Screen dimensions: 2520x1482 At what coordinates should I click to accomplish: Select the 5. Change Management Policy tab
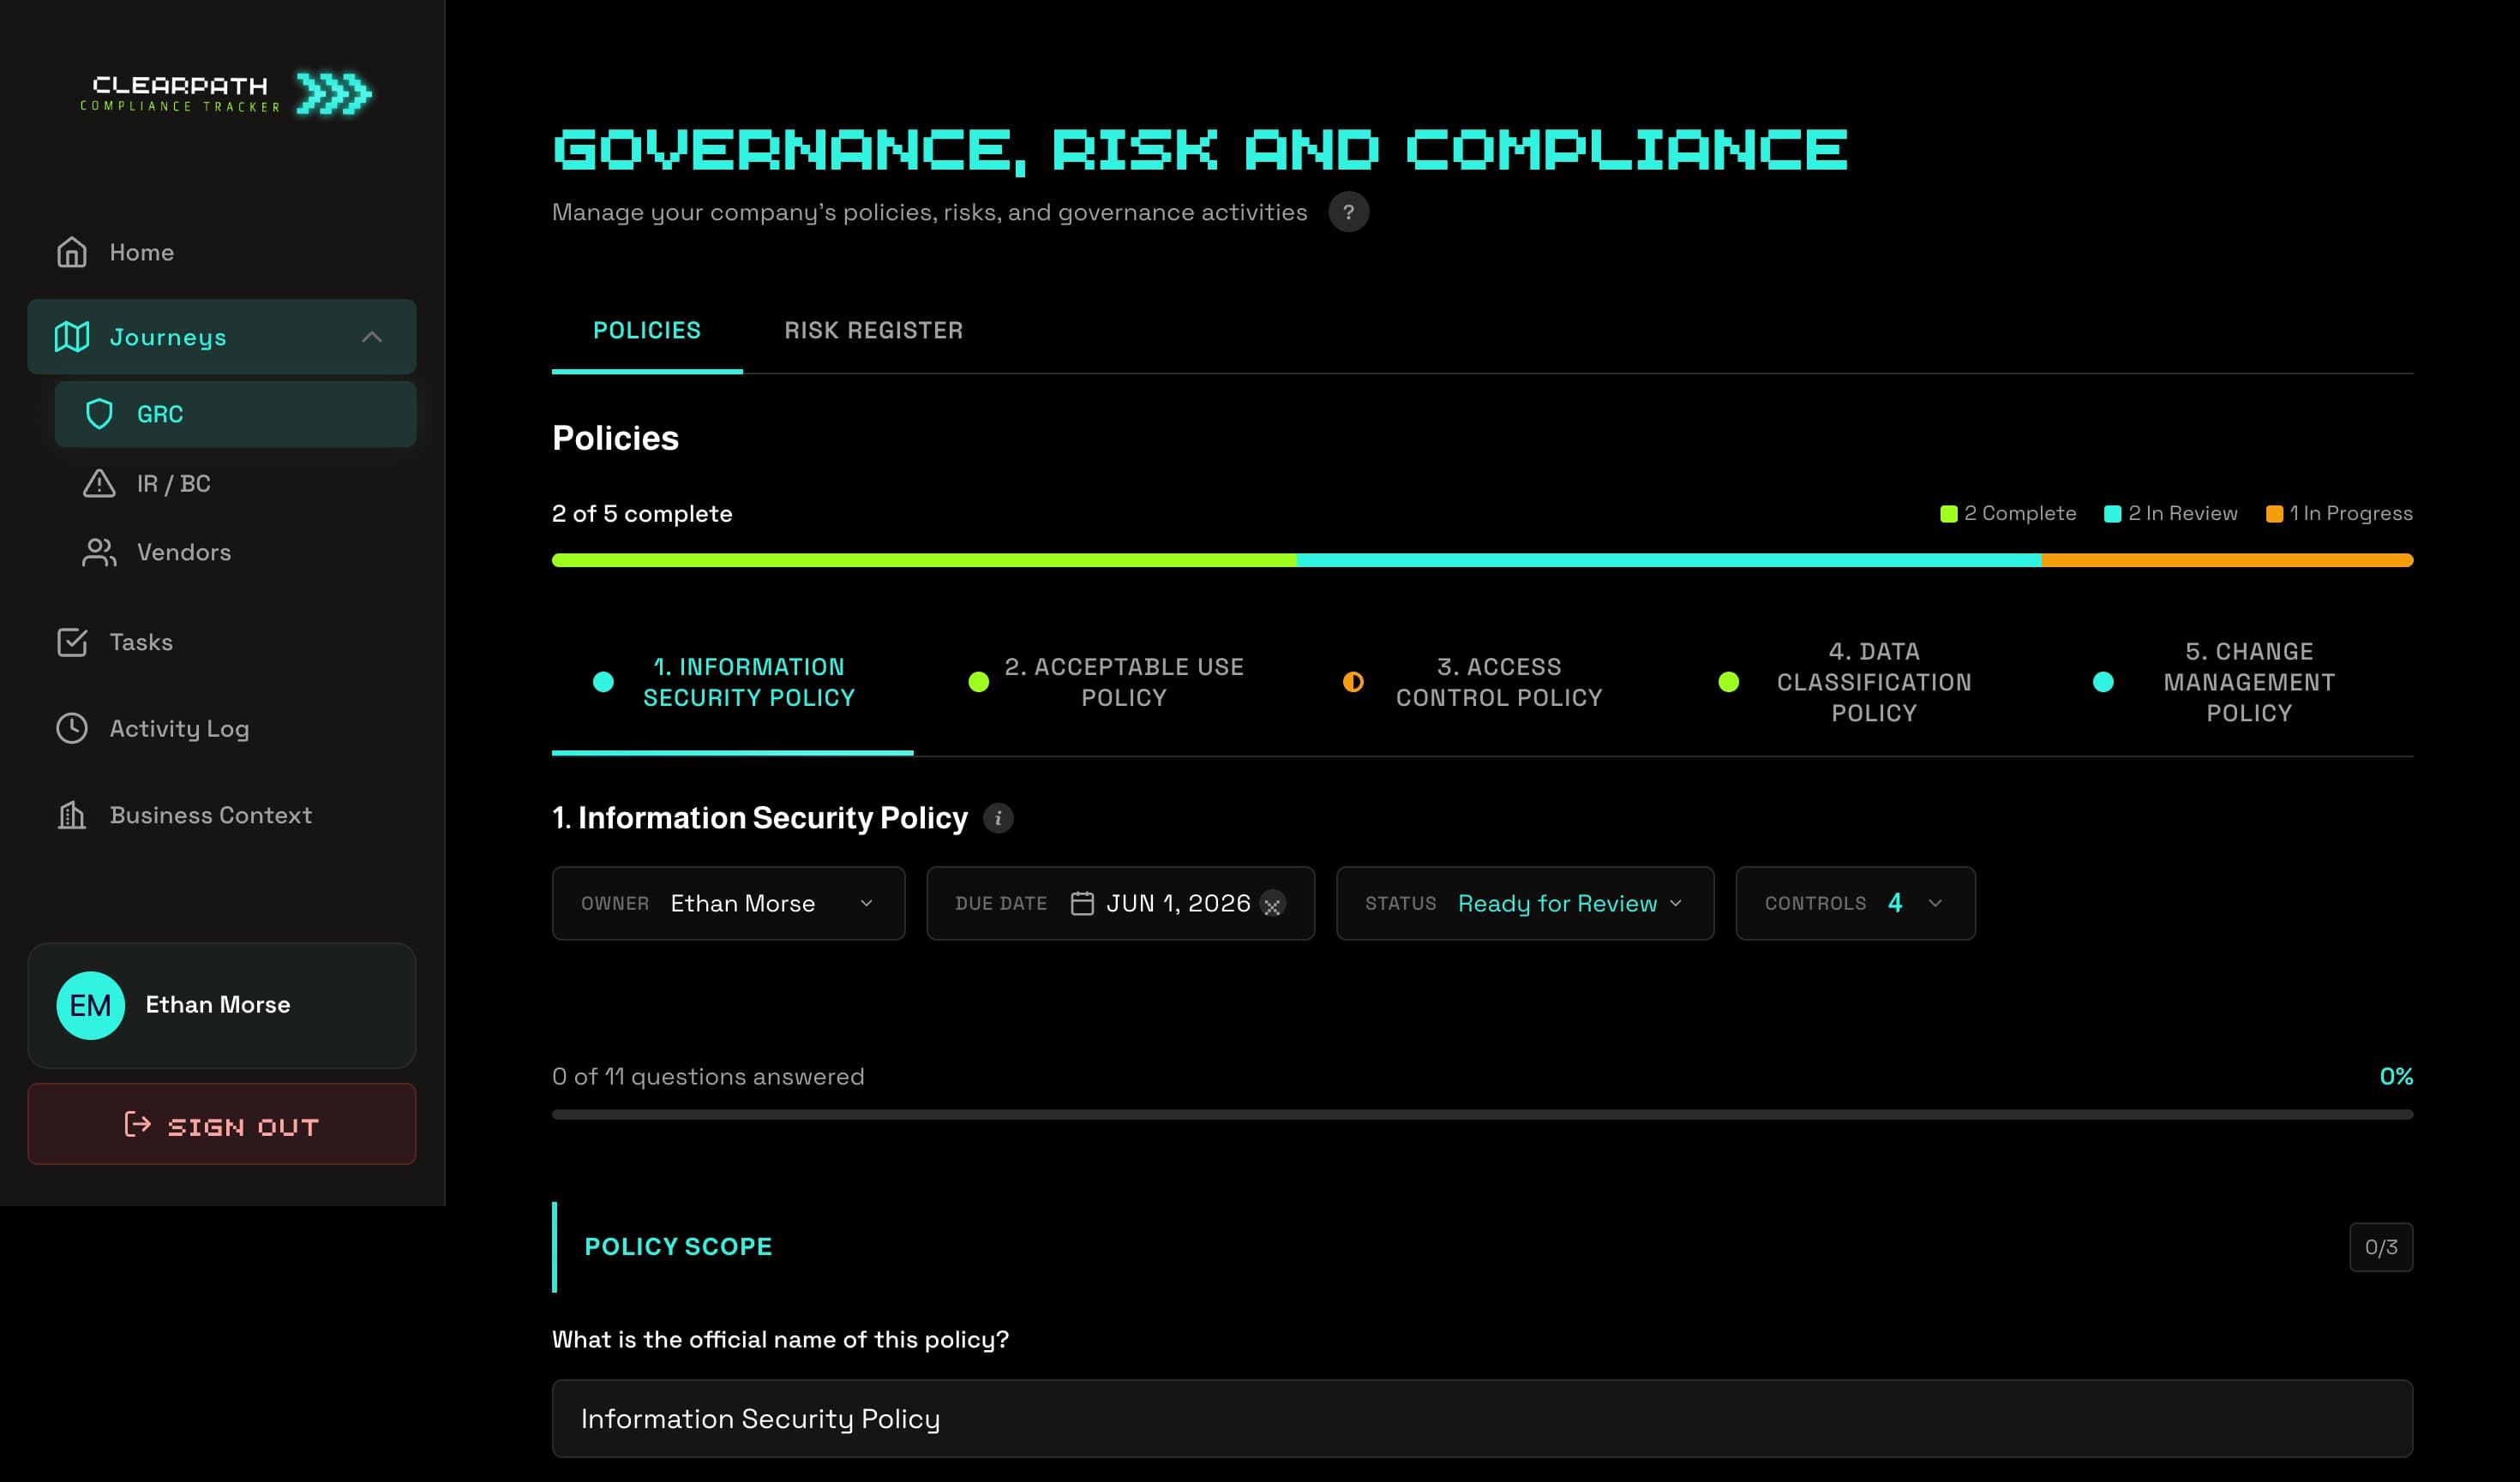(2232, 683)
